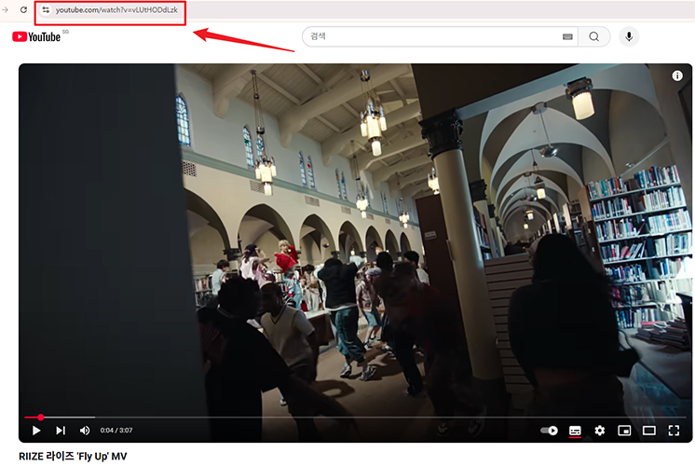Image resolution: width=695 pixels, height=466 pixels.
Task: Reload the page in the browser
Action: pos(23,9)
